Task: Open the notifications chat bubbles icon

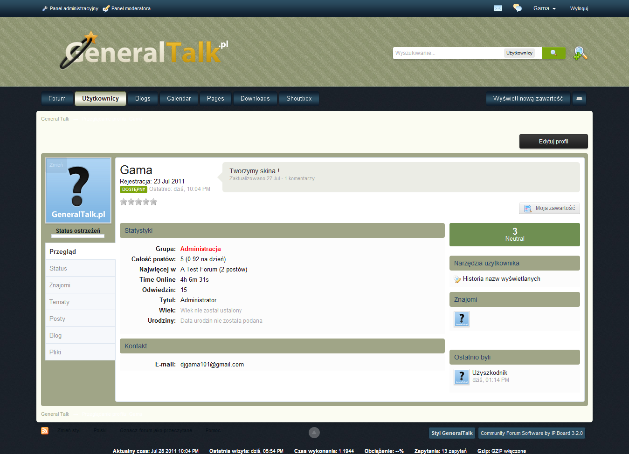Action: (x=517, y=8)
